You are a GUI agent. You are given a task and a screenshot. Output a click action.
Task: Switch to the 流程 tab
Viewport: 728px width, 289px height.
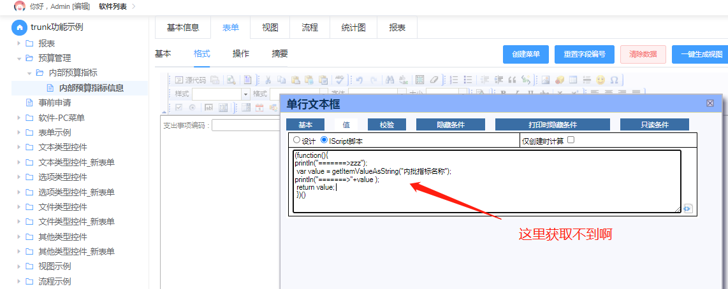[310, 27]
